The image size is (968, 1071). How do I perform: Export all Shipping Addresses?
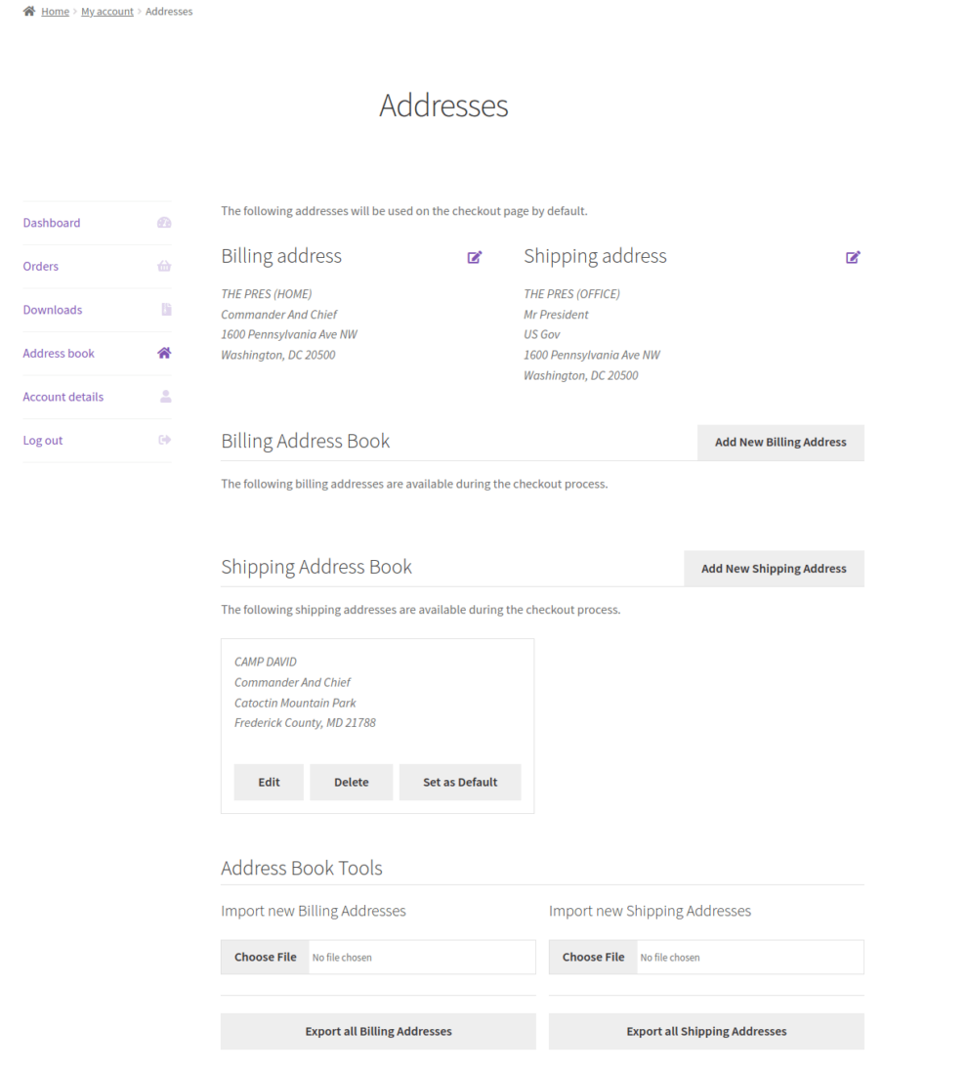pyautogui.click(x=706, y=1031)
